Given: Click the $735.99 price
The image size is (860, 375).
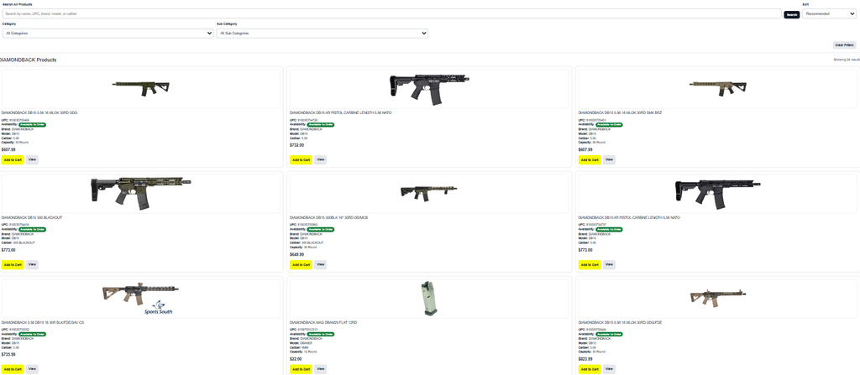Looking at the screenshot, I should coord(8,355).
